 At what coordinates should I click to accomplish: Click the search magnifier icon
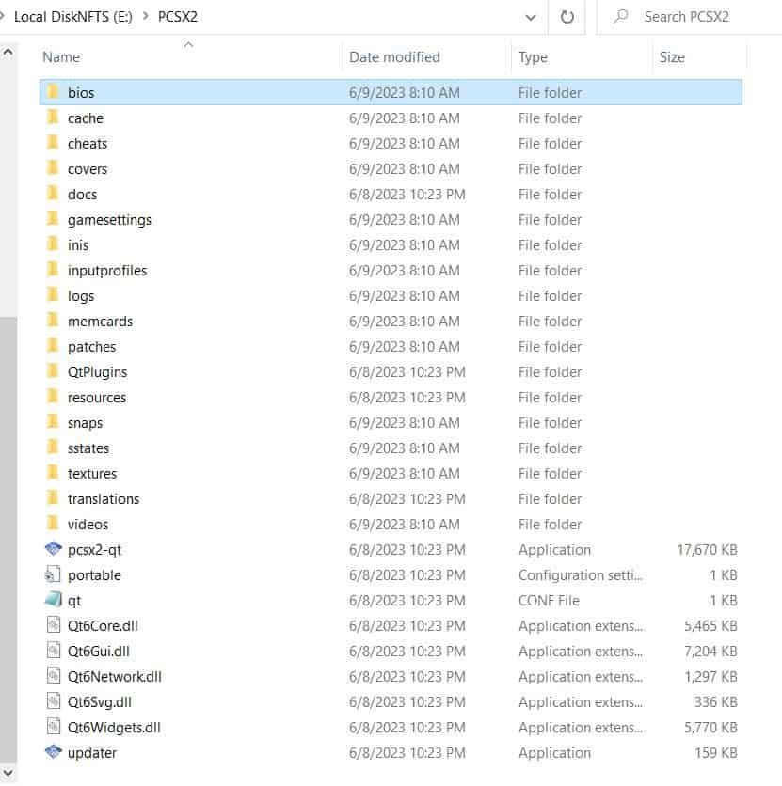pyautogui.click(x=620, y=17)
